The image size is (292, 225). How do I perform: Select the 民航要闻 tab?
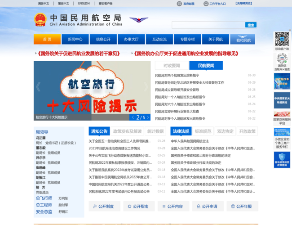point(206,66)
